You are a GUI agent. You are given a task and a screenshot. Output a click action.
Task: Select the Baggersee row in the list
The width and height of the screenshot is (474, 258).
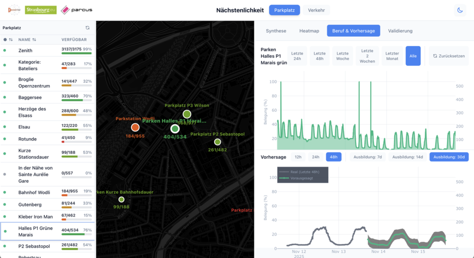coord(30,98)
